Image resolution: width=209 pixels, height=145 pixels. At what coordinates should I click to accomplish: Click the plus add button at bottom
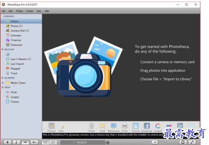coord(7,142)
